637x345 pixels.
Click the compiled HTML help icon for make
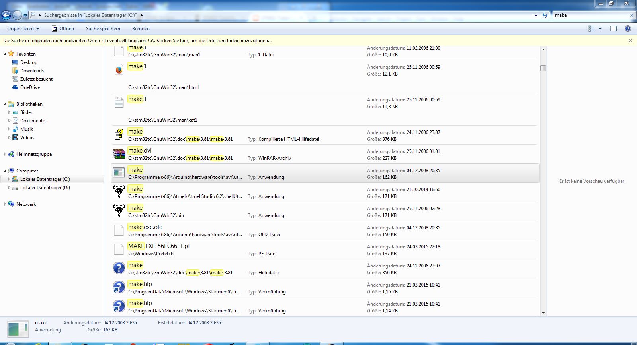point(119,135)
